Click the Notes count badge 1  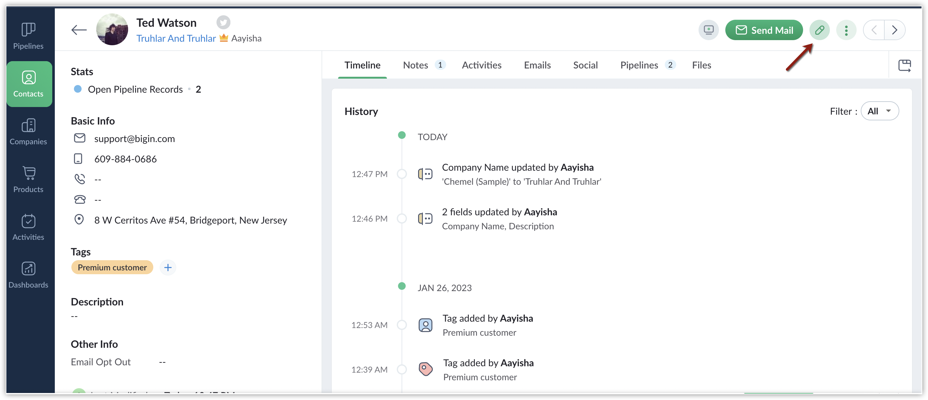pyautogui.click(x=440, y=65)
